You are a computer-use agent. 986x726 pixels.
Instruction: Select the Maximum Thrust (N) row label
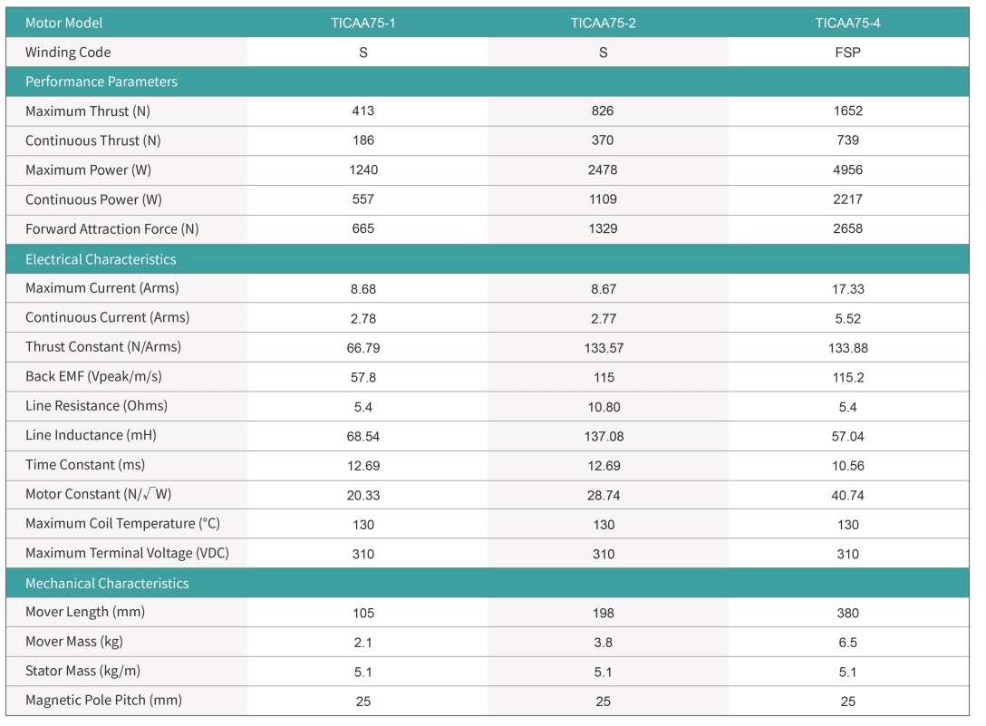(x=89, y=111)
